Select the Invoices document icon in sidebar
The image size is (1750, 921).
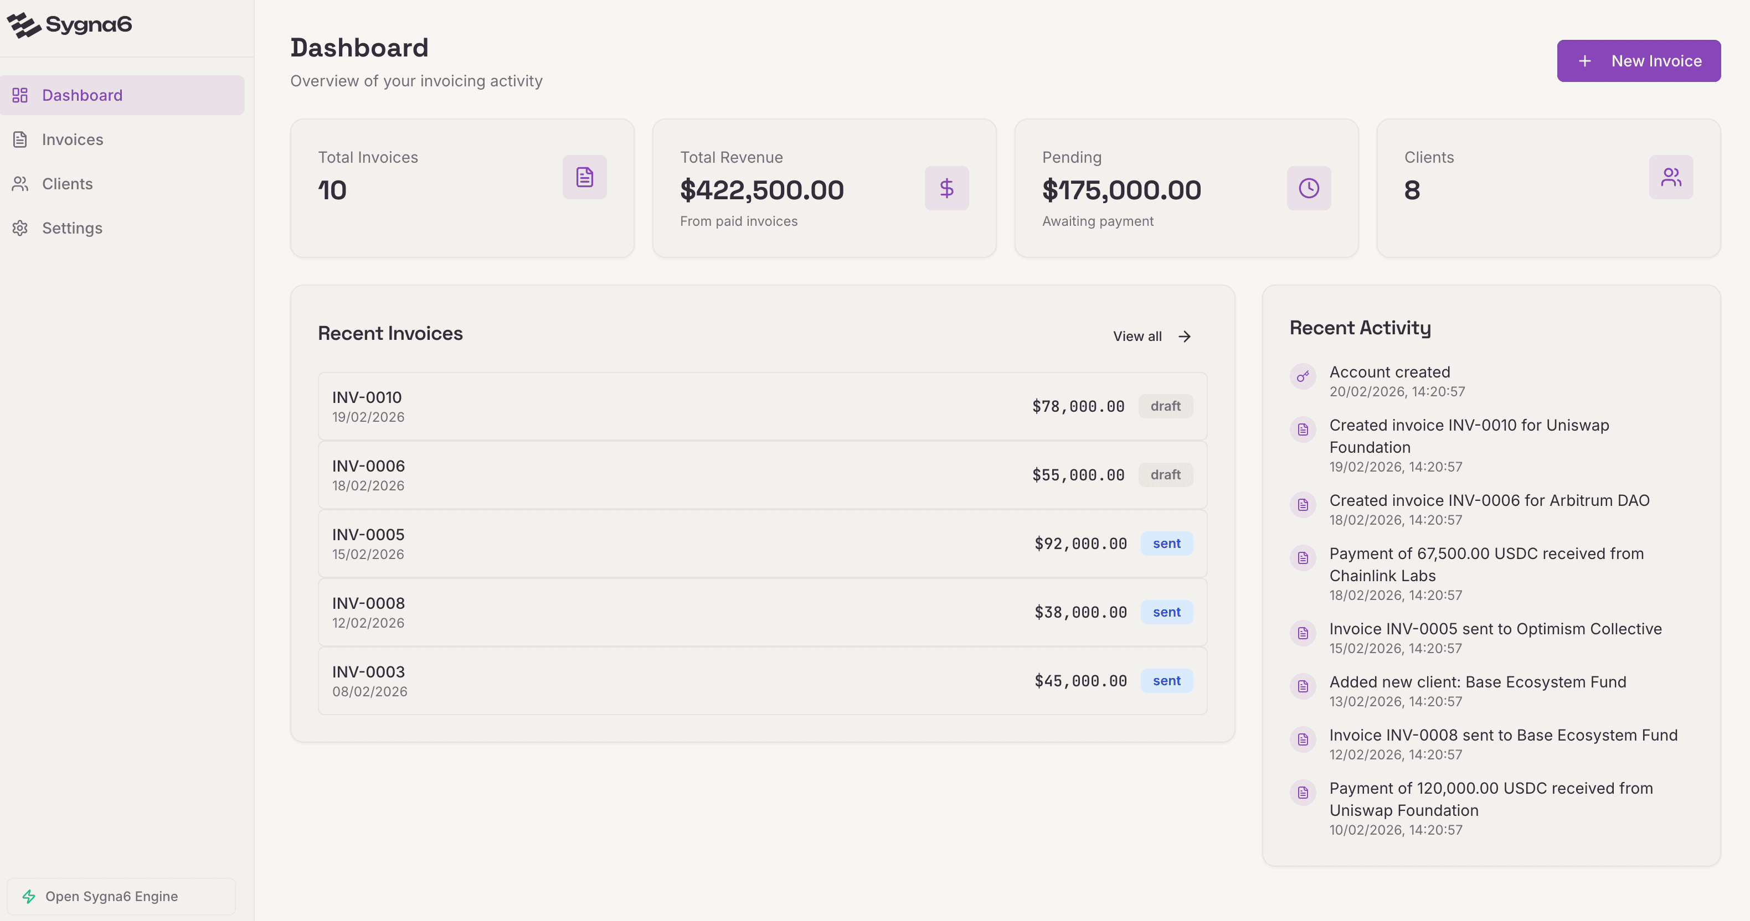click(20, 139)
